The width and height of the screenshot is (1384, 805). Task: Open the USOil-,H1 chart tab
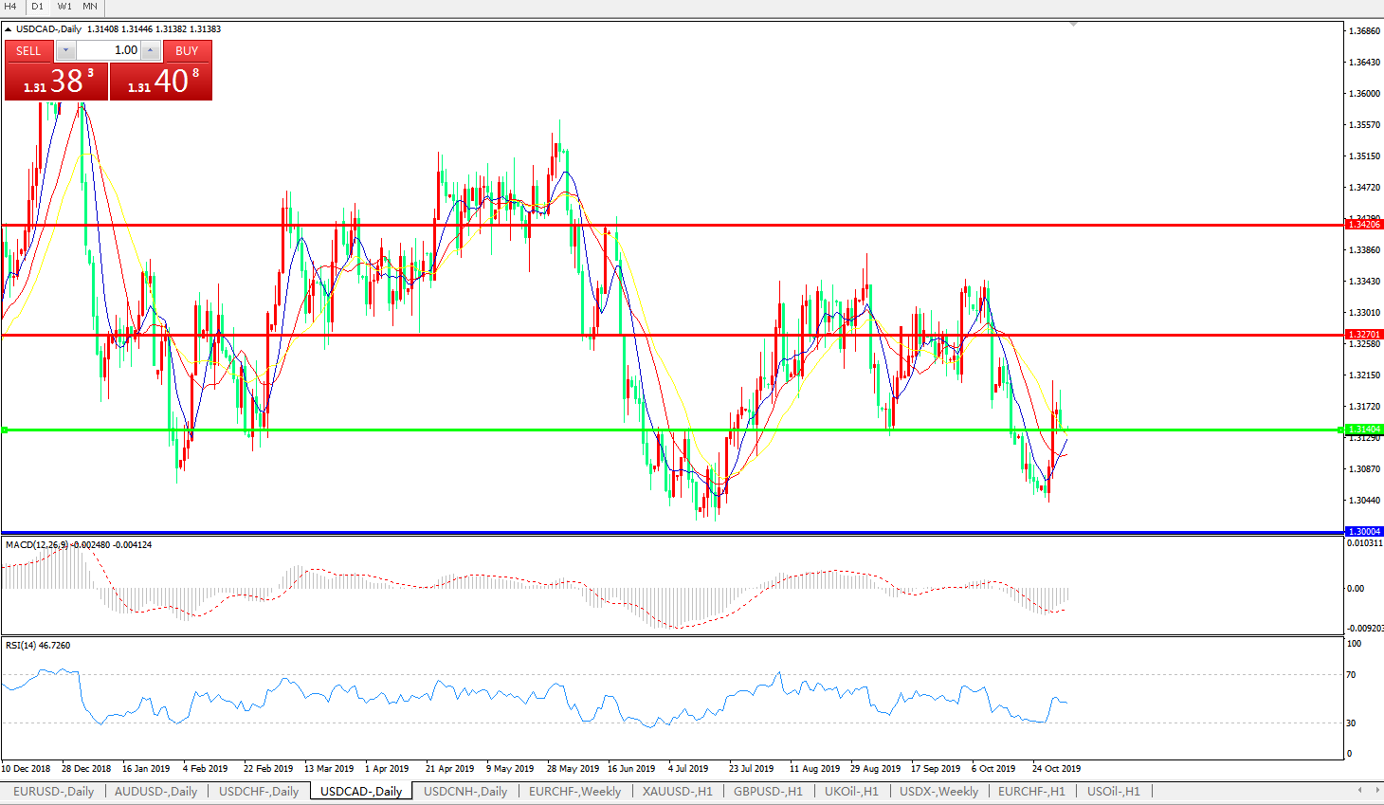tap(1113, 791)
